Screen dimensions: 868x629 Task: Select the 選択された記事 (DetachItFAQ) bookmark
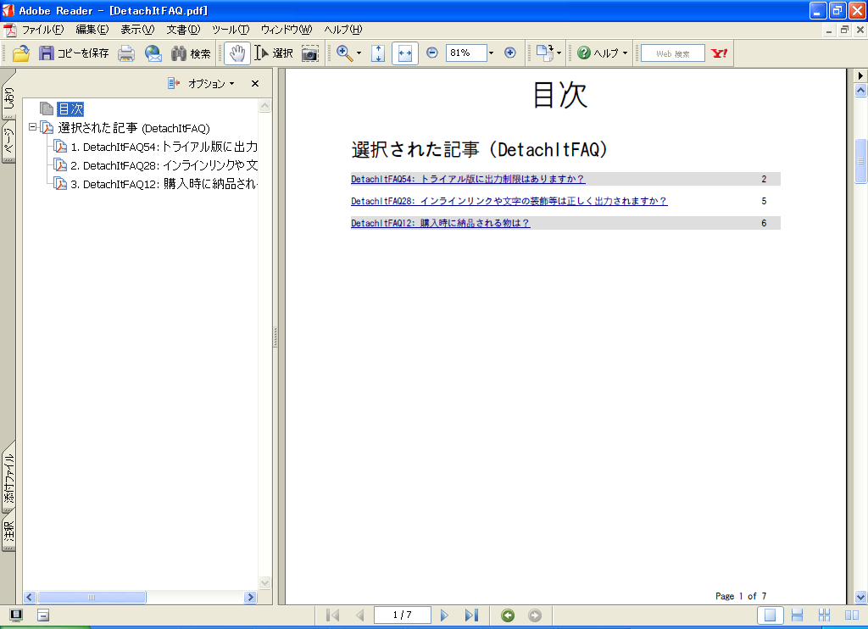[x=134, y=128]
